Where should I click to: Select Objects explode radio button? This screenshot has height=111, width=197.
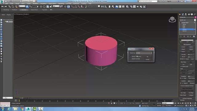[183, 83]
